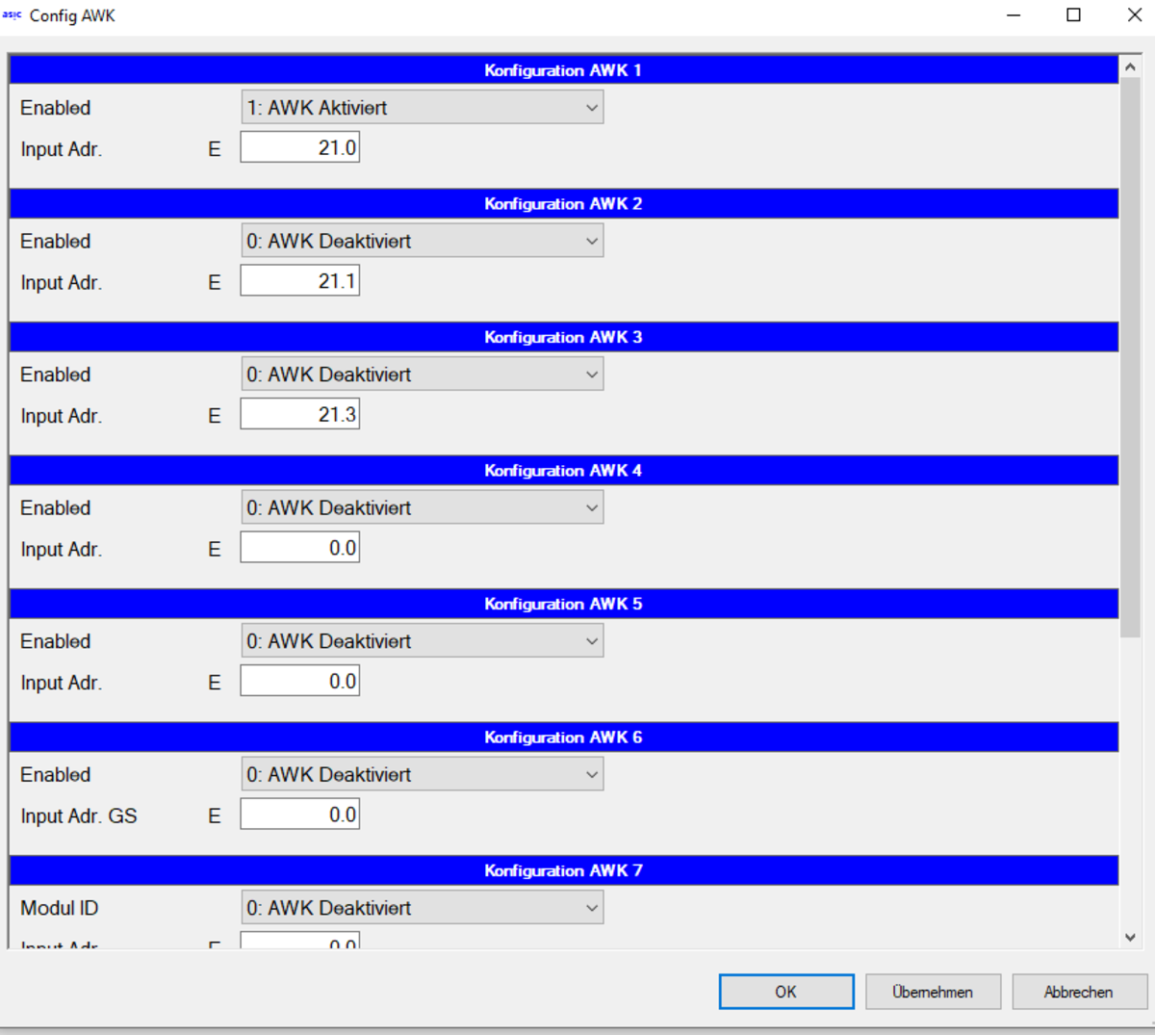Click the AWK 6 Input Adr. GS field

[x=299, y=815]
